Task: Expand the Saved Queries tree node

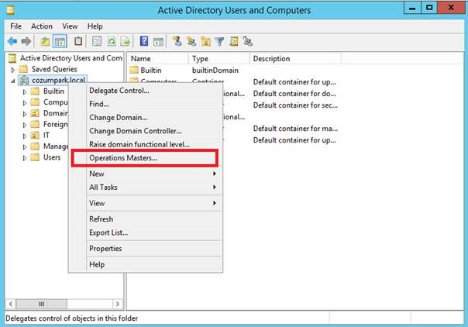Action: (x=13, y=70)
